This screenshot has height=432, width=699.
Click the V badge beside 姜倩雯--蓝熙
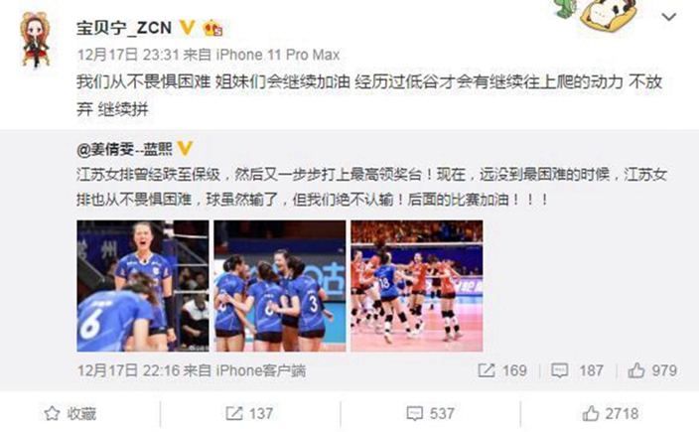(185, 148)
